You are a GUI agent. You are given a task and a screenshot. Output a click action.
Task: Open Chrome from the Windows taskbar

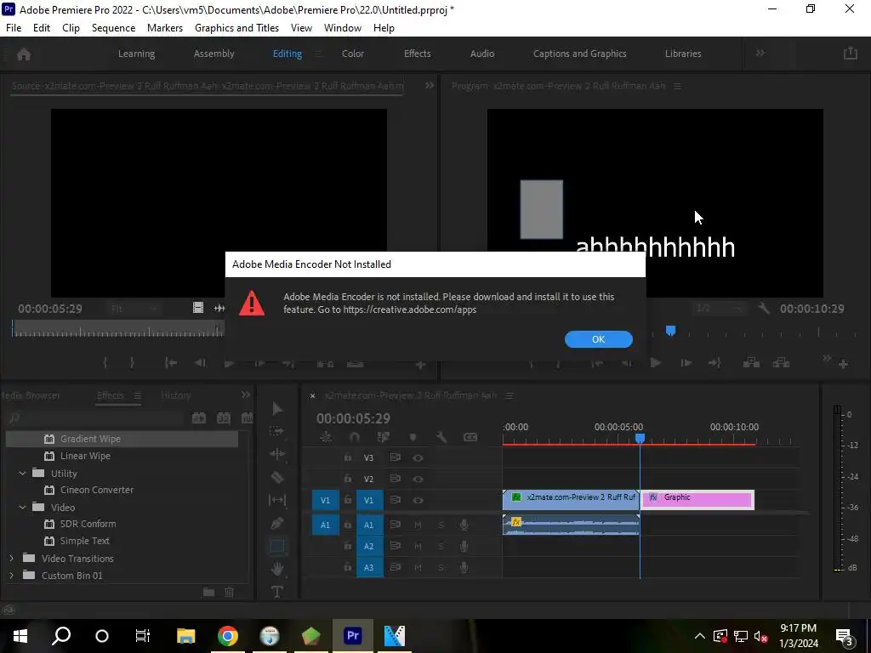pos(228,636)
